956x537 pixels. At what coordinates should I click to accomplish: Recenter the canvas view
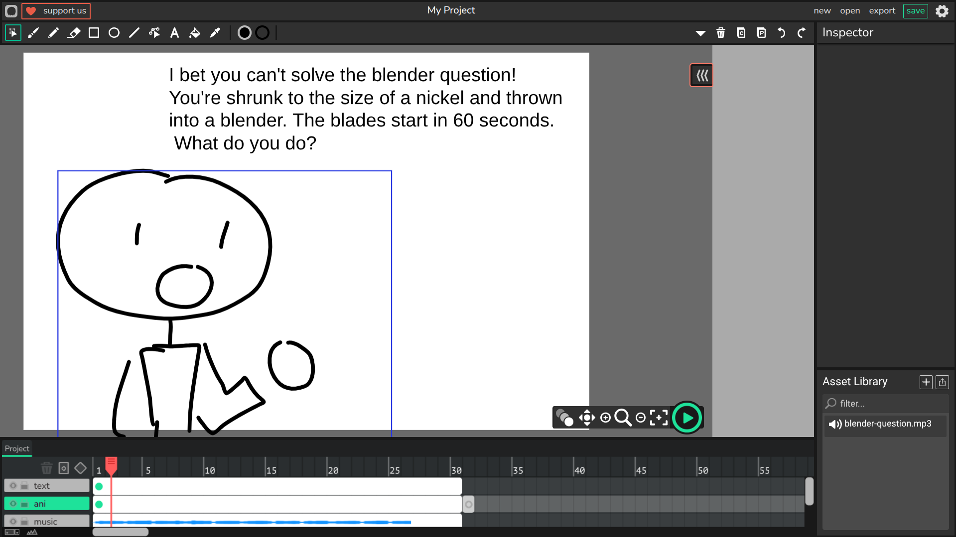coord(659,418)
